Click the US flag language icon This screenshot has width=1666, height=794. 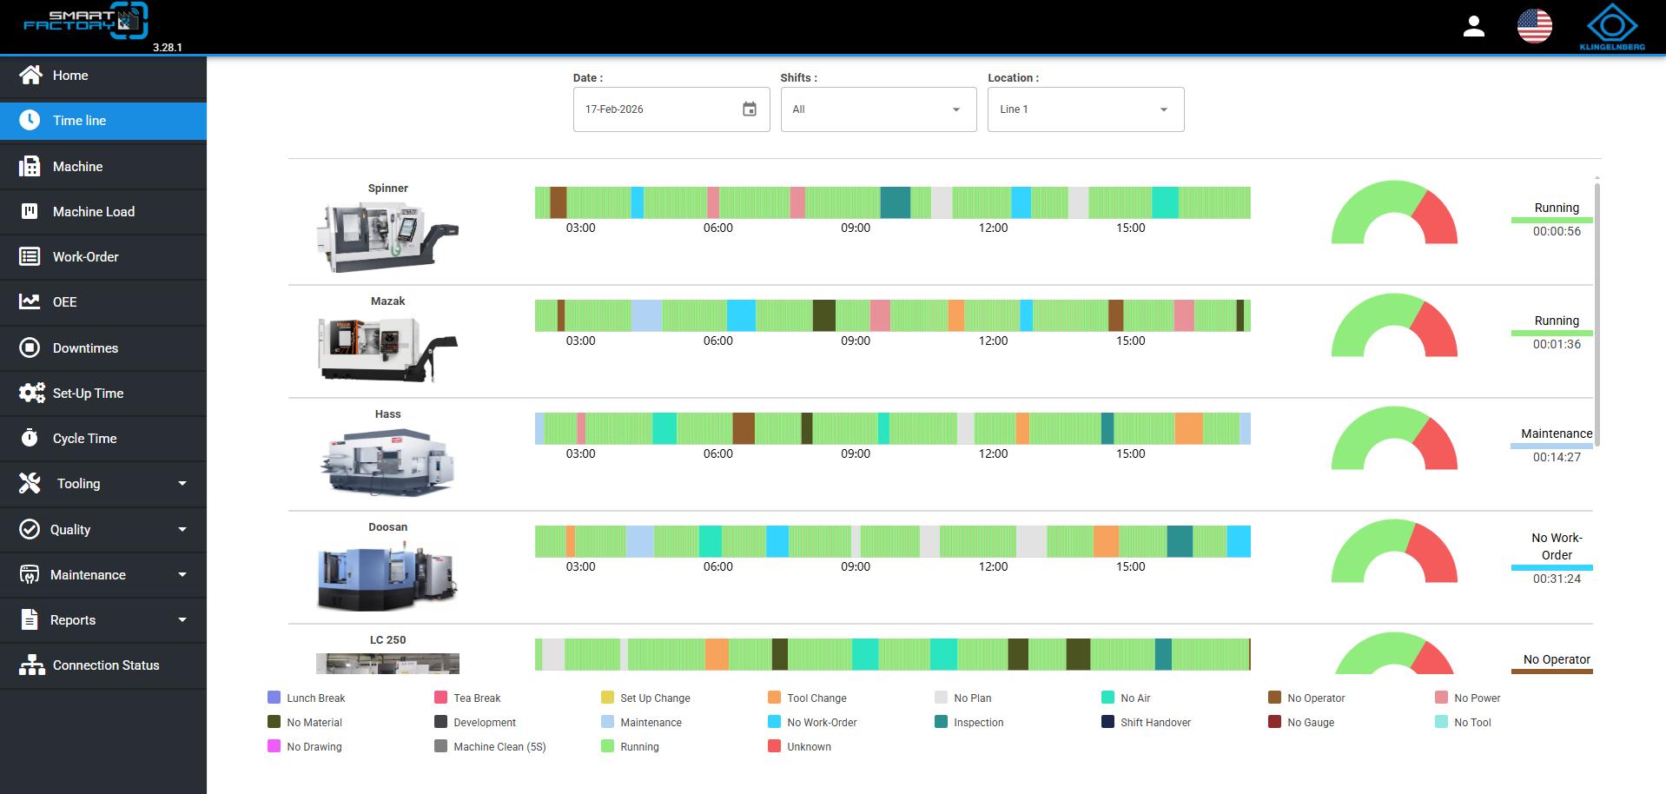coord(1535,26)
